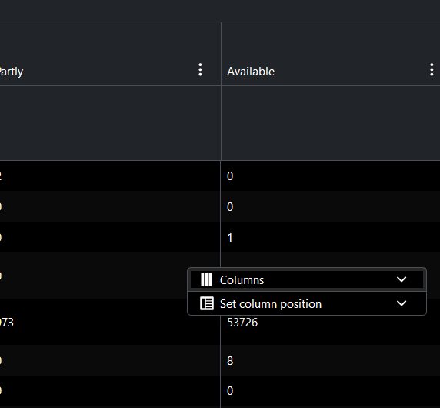
Task: Select the Partly cell ending in 73
Action: click(110, 322)
